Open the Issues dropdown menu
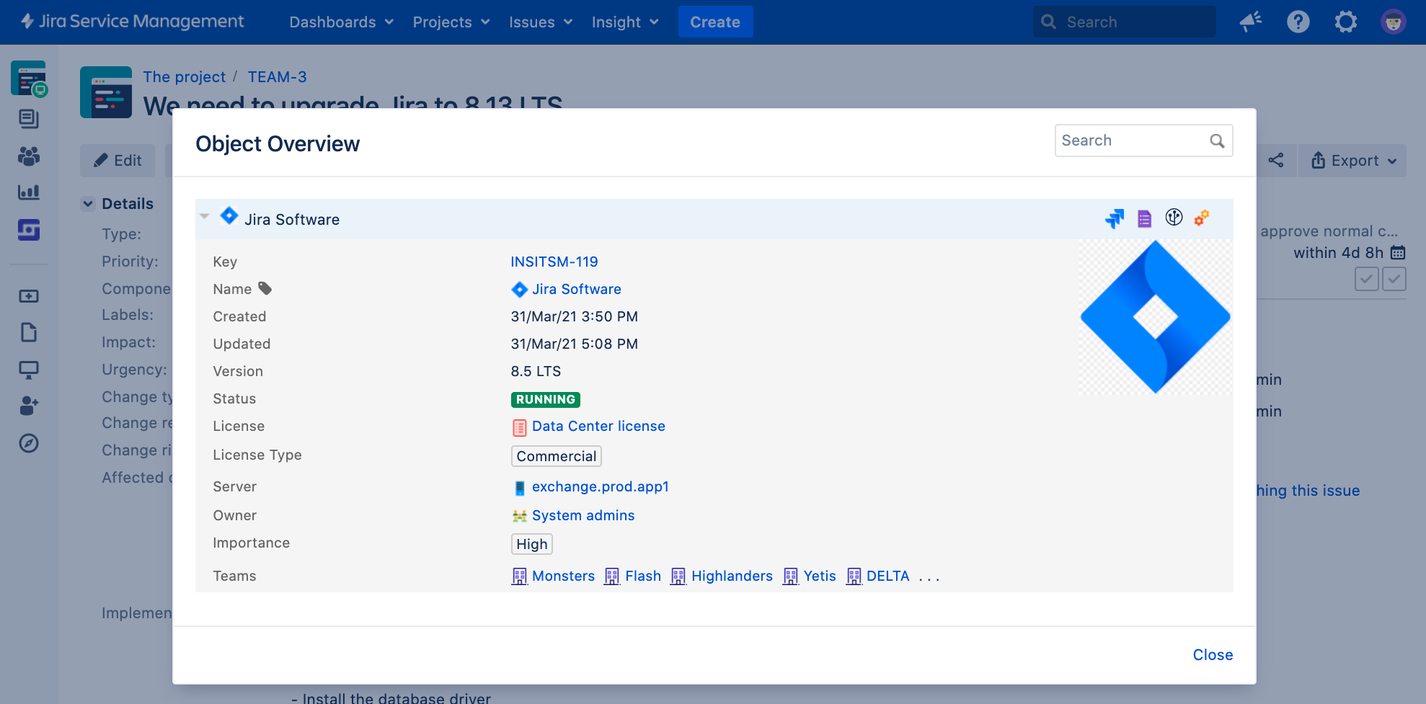 pyautogui.click(x=541, y=22)
